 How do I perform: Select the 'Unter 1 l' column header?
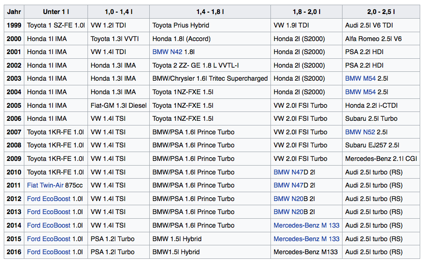click(x=56, y=12)
